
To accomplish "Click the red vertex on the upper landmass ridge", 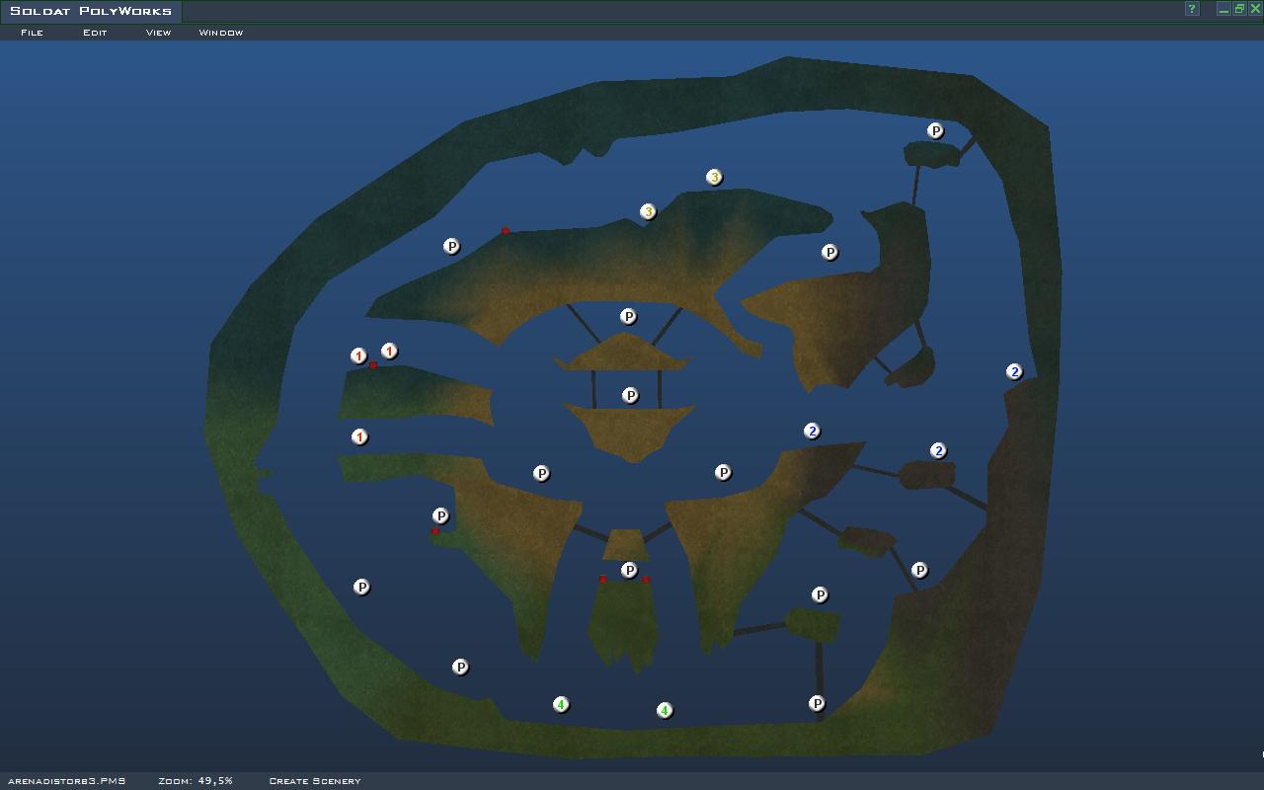I will coord(506,231).
